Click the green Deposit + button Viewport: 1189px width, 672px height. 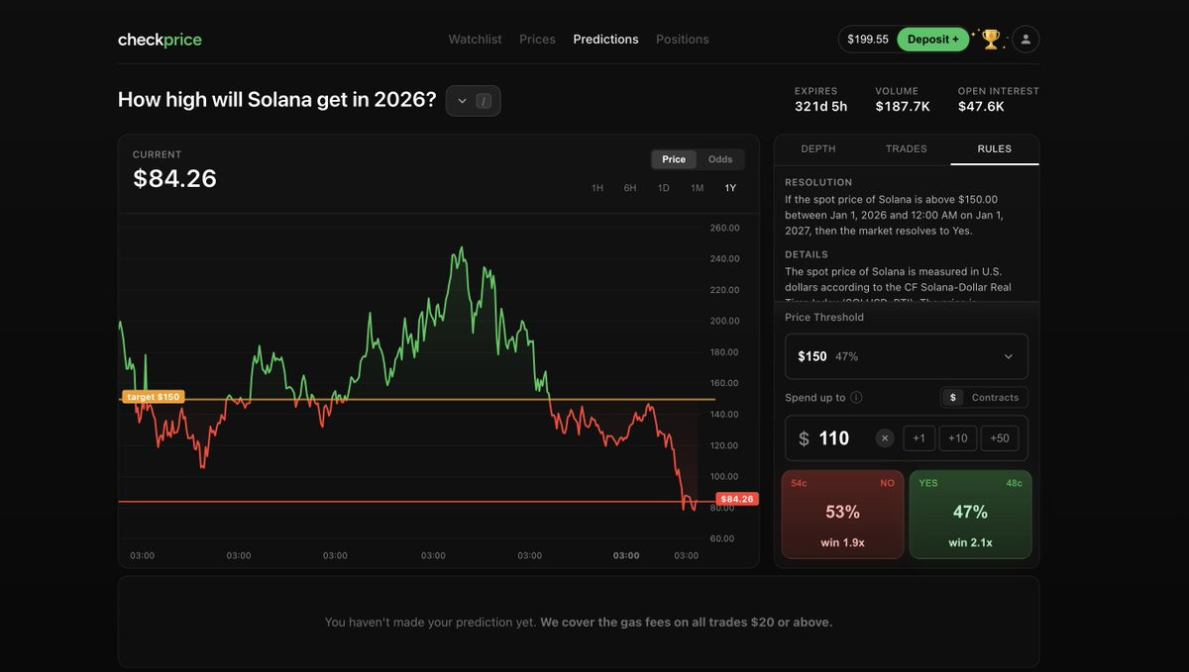pyautogui.click(x=933, y=40)
